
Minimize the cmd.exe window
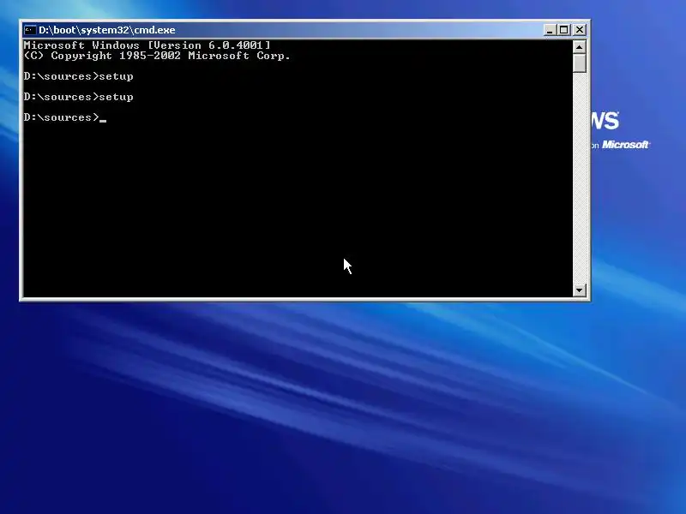pyautogui.click(x=550, y=30)
